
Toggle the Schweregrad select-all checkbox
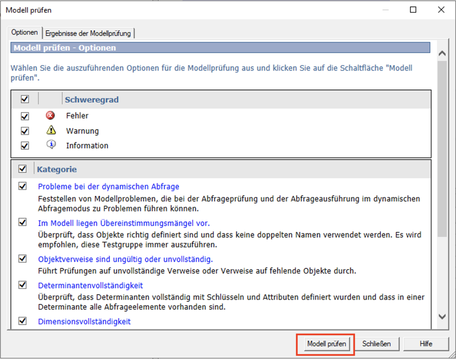[25, 99]
